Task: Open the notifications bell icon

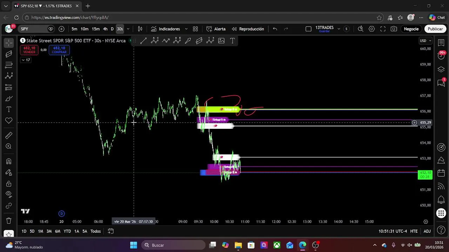Action: click(441, 200)
